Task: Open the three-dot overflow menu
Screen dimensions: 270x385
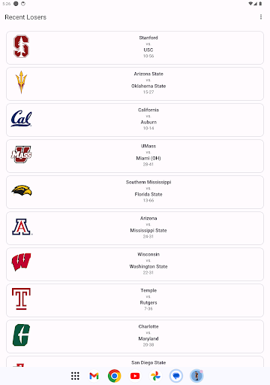Action: [x=261, y=17]
